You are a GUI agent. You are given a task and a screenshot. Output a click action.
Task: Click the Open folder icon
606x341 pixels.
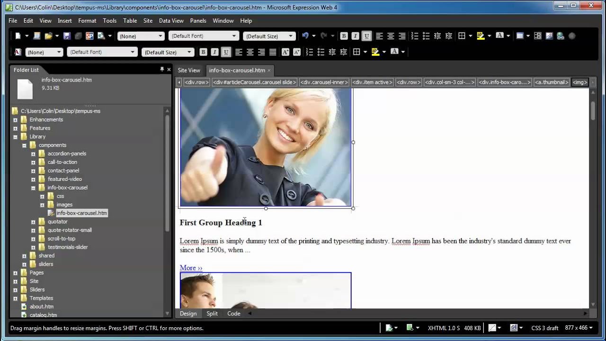pos(48,36)
